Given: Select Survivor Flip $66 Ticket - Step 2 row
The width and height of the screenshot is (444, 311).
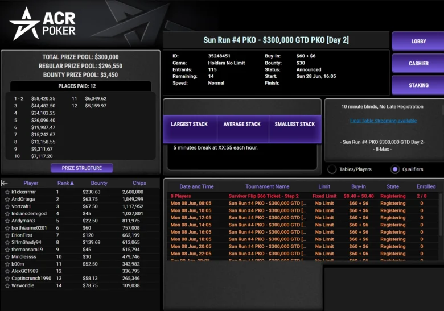Looking at the screenshot, I should pyautogui.click(x=303, y=196).
